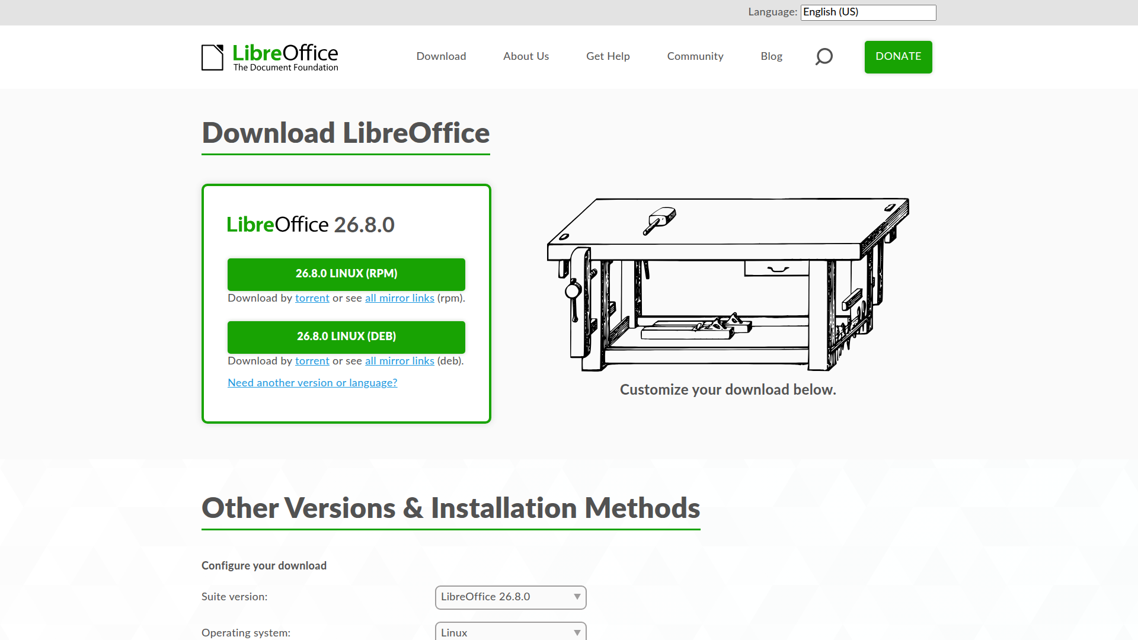Viewport: 1138px width, 640px height.
Task: Click the green DONATE button
Action: (898, 57)
